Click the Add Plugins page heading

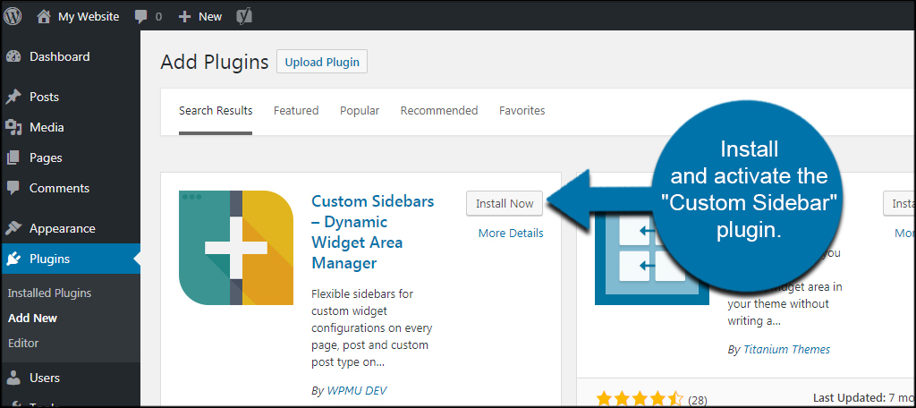tap(215, 62)
